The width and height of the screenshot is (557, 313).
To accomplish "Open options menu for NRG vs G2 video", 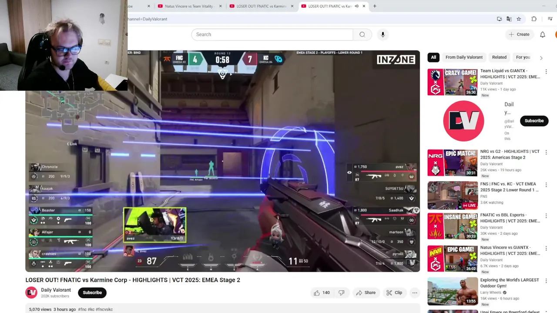I will (x=546, y=153).
